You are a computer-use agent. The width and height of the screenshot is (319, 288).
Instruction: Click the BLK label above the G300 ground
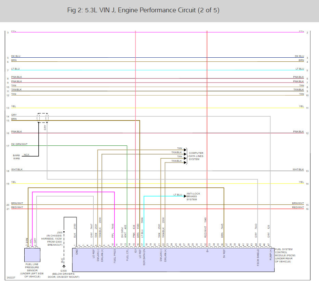click(62, 261)
